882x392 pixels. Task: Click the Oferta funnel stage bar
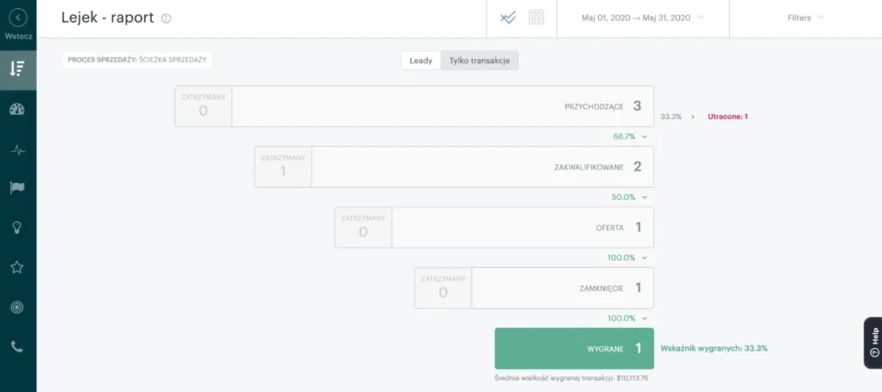pos(523,228)
